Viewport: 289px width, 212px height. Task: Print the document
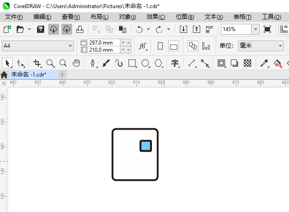click(x=80, y=29)
